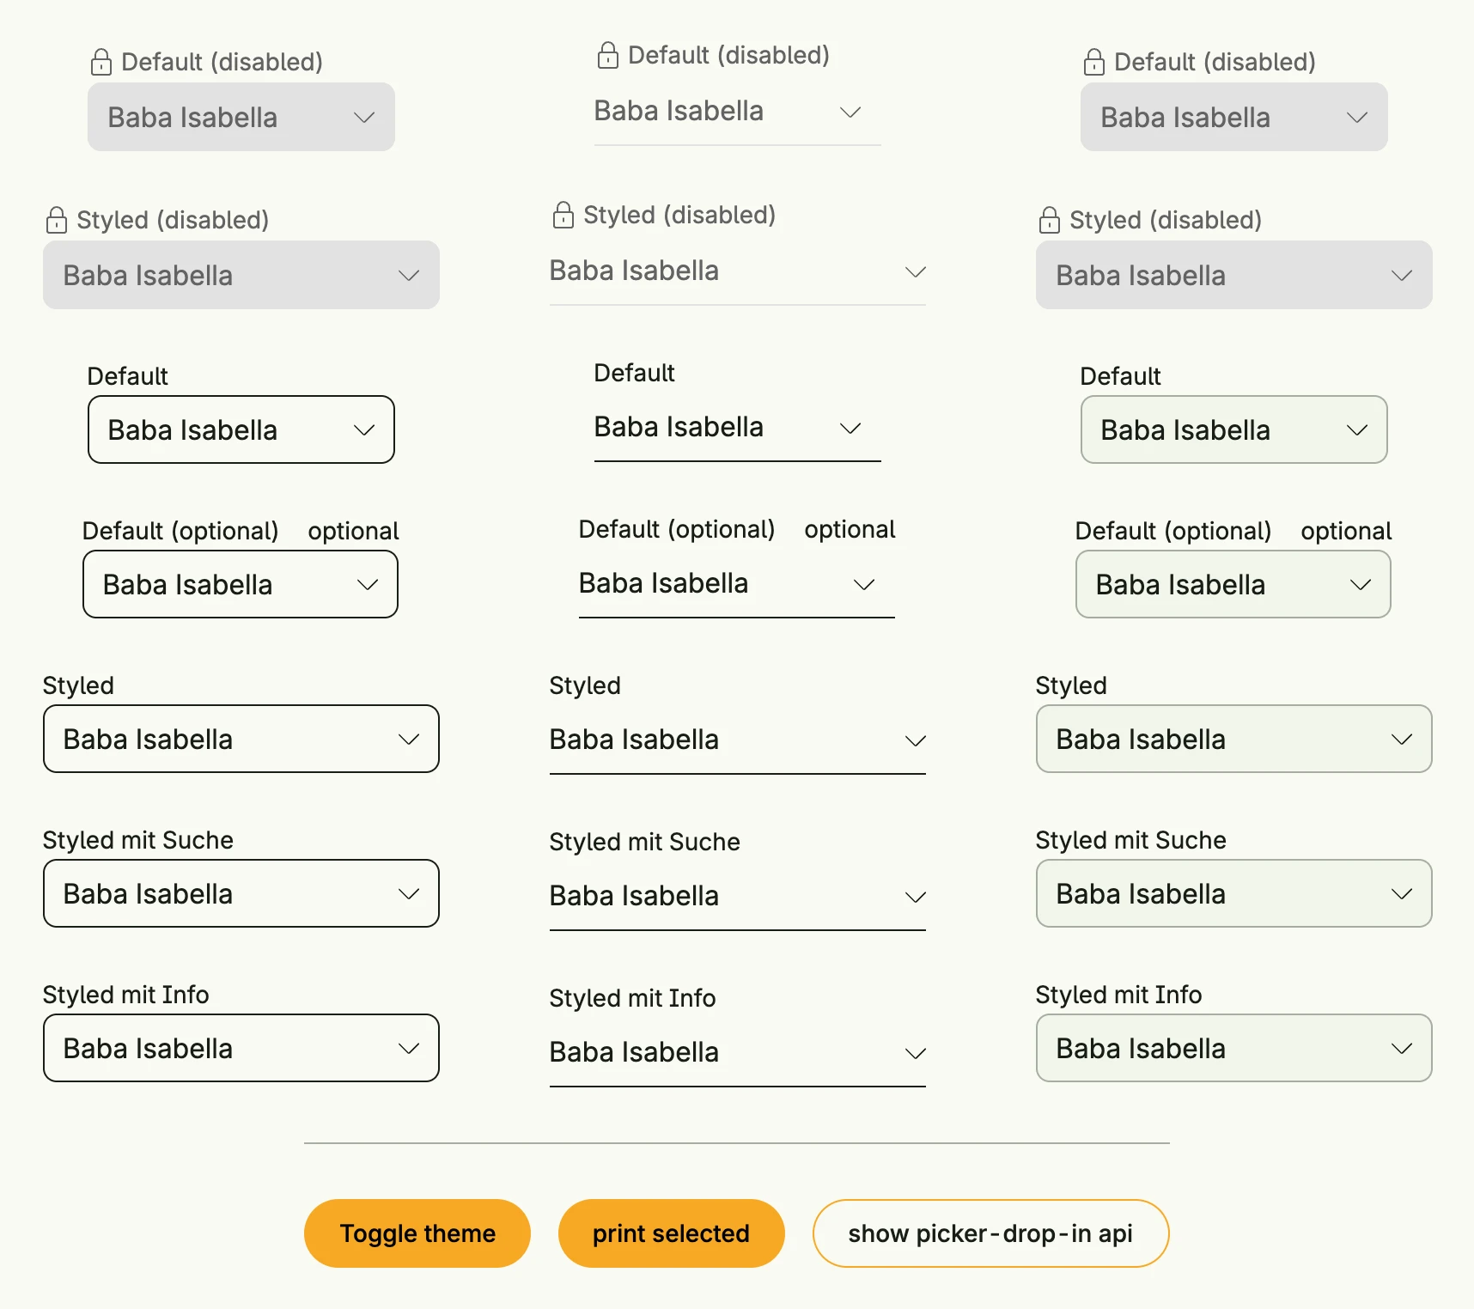Click the right column Default label text
1474x1309 pixels.
click(1120, 376)
